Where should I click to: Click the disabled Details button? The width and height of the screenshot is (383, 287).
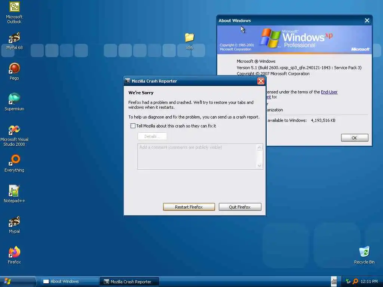click(152, 136)
